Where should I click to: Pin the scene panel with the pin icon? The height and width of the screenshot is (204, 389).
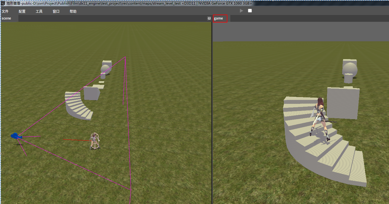click(209, 18)
